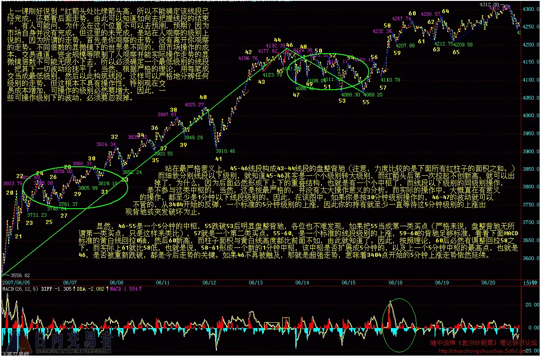Select the 06/14 date on the time axis
Viewport: 541px width, 356px height.
302,282
